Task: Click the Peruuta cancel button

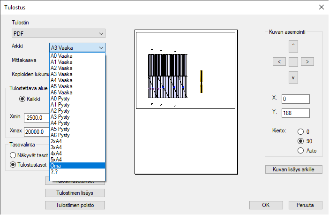Action: (x=306, y=205)
